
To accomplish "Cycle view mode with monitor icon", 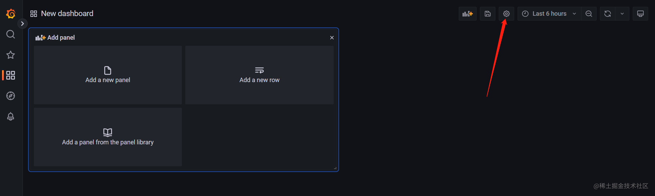I will pyautogui.click(x=640, y=14).
